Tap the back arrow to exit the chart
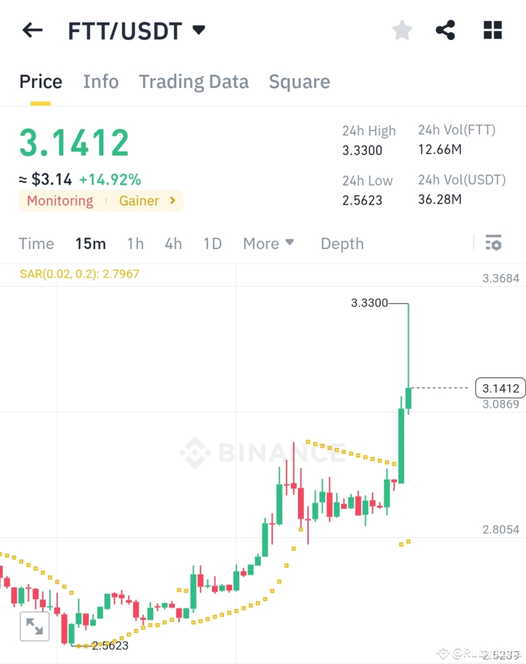 tap(31, 30)
